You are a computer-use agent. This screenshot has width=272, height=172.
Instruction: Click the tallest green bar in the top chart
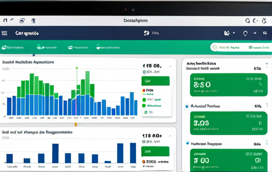click(x=87, y=83)
